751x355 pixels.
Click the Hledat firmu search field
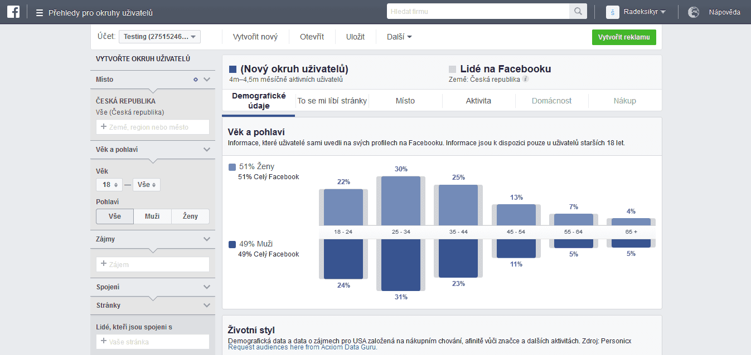478,12
